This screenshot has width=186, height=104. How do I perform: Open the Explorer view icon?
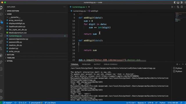[x=1, y=8]
